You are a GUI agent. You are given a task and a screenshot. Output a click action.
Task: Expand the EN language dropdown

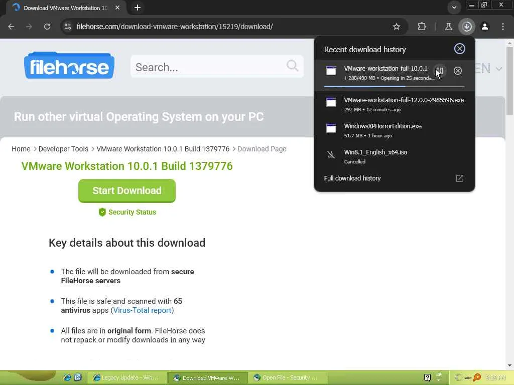[x=488, y=68]
